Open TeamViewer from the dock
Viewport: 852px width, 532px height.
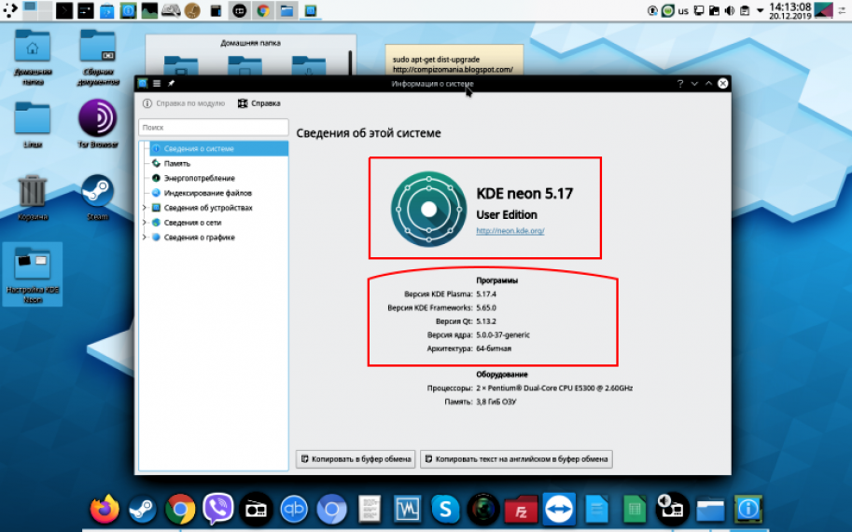click(559, 510)
